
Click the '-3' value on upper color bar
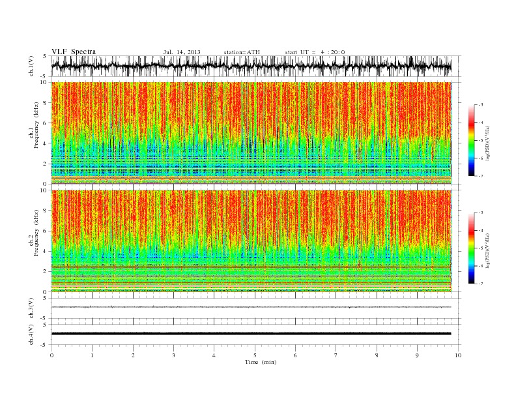[480, 105]
